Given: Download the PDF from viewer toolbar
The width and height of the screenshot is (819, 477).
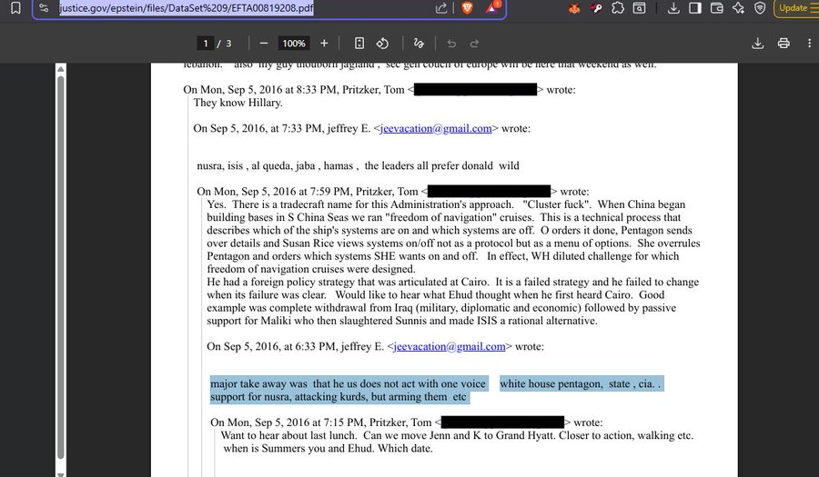Looking at the screenshot, I should tap(758, 43).
